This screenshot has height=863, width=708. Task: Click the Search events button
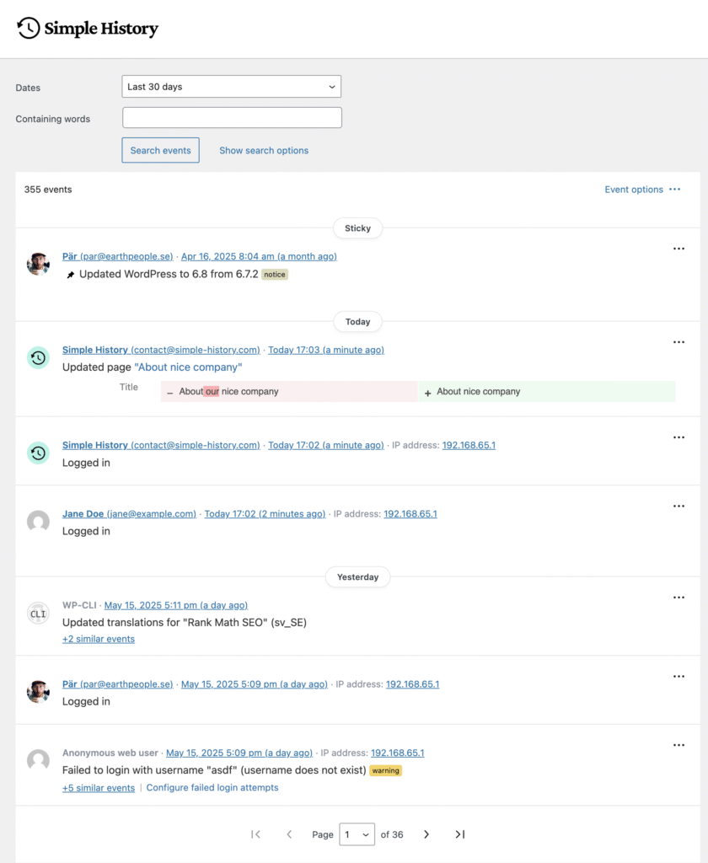click(160, 151)
